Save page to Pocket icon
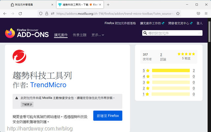 198,13
